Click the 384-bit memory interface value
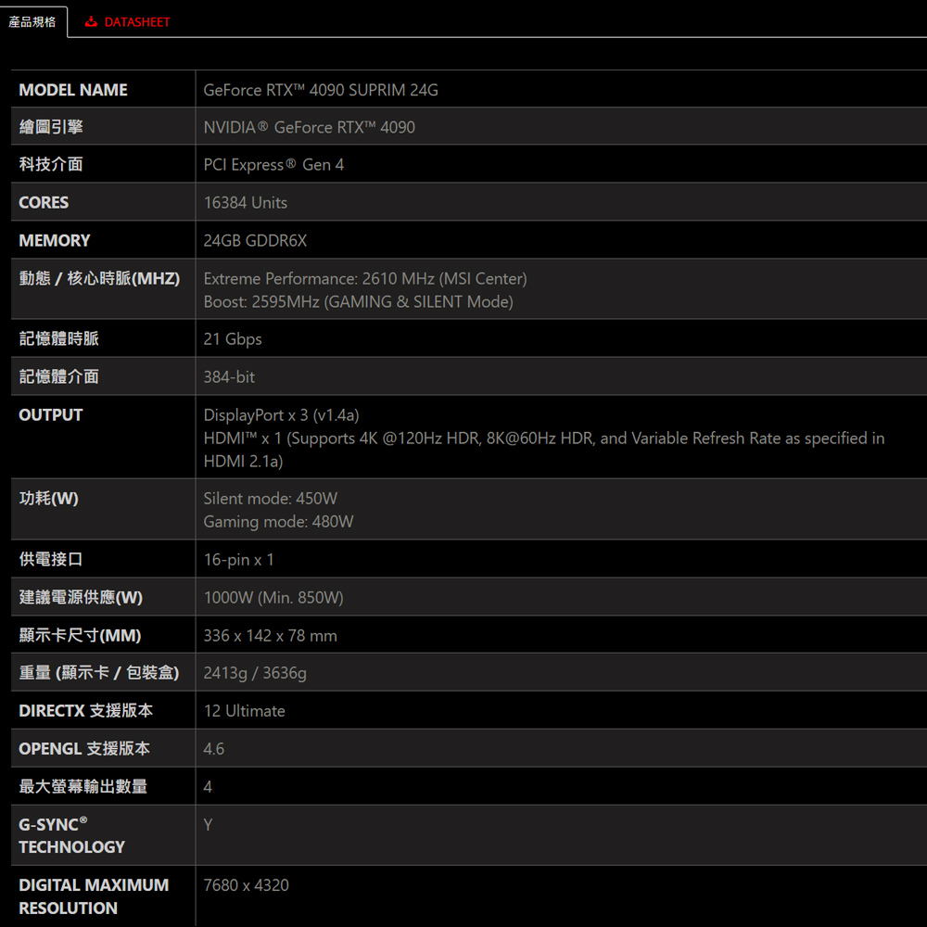 coord(229,377)
